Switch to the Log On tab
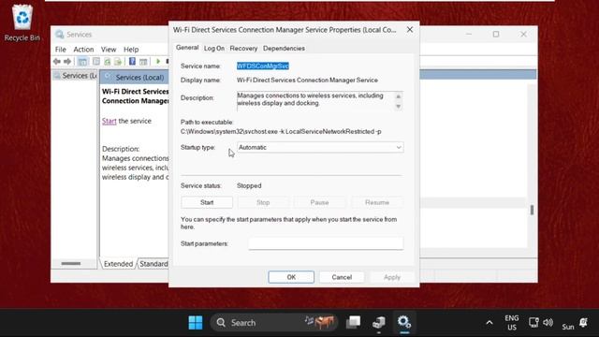This screenshot has width=599, height=337. click(214, 49)
